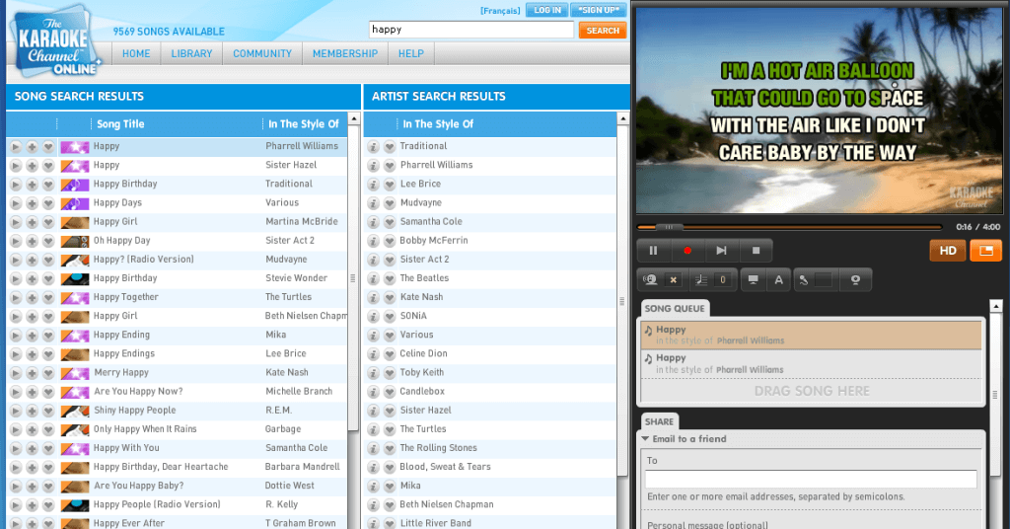
Task: Click the song results scrollbar up arrow
Action: (354, 118)
